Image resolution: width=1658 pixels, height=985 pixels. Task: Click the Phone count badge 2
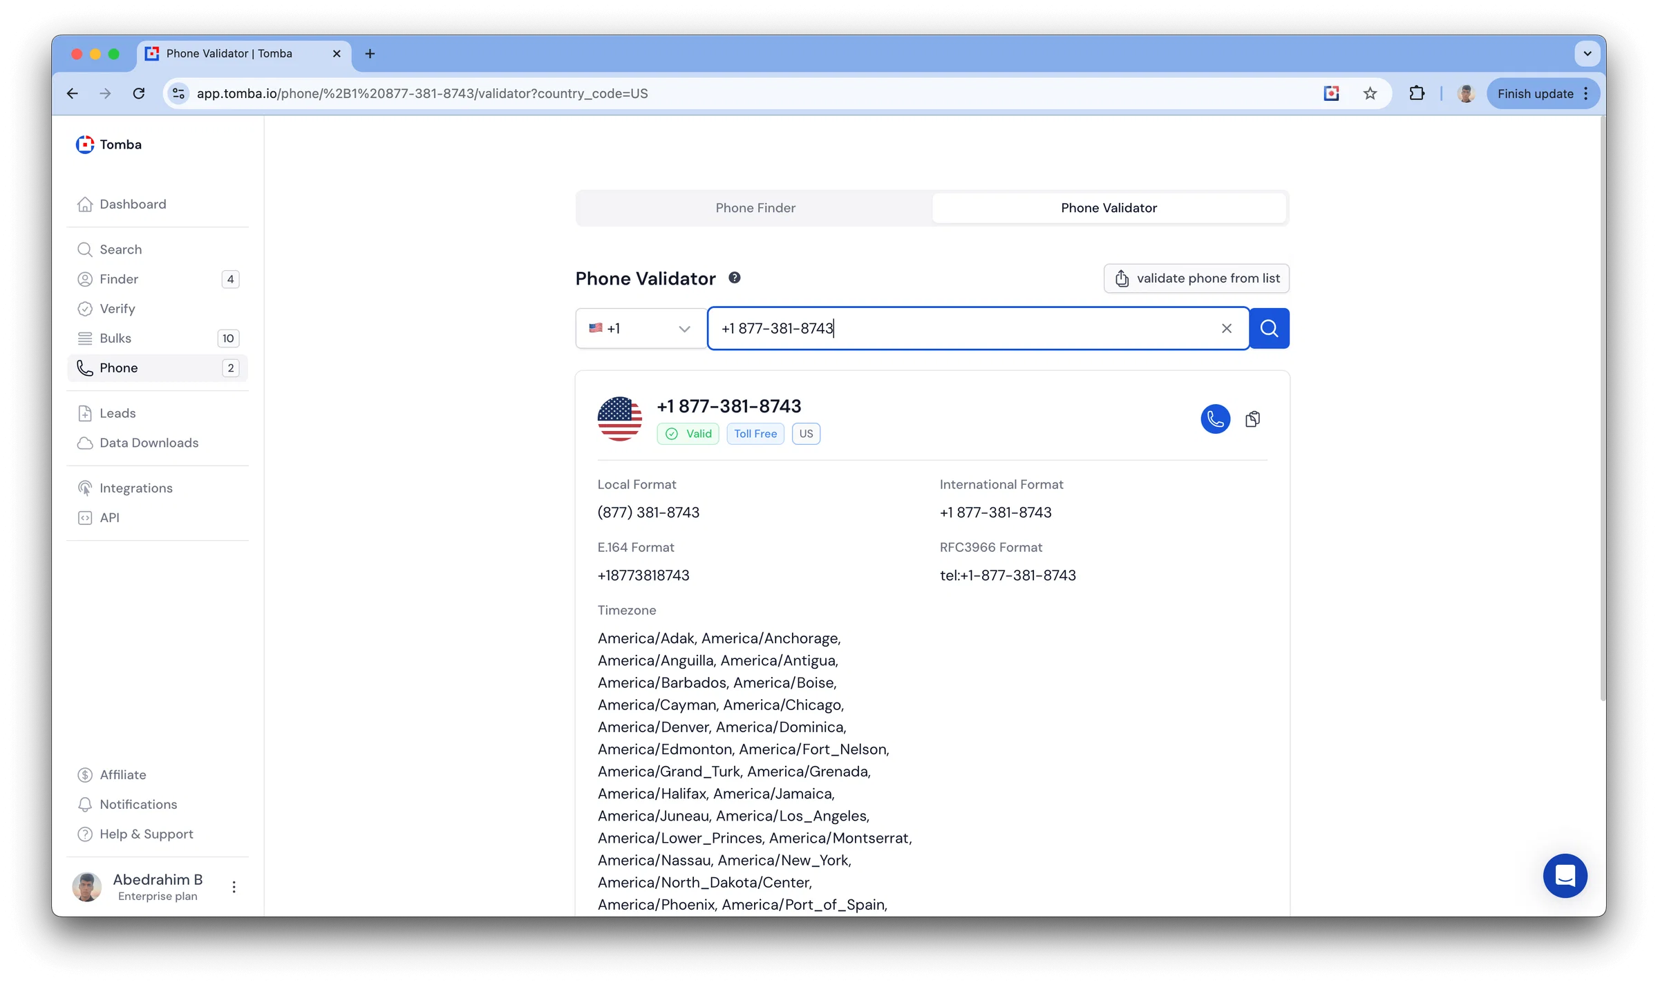pyautogui.click(x=231, y=368)
